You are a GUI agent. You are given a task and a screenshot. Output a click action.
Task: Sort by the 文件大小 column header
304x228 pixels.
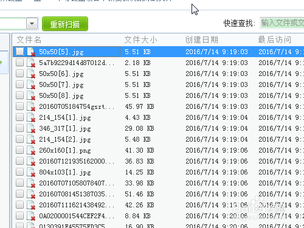(140, 40)
